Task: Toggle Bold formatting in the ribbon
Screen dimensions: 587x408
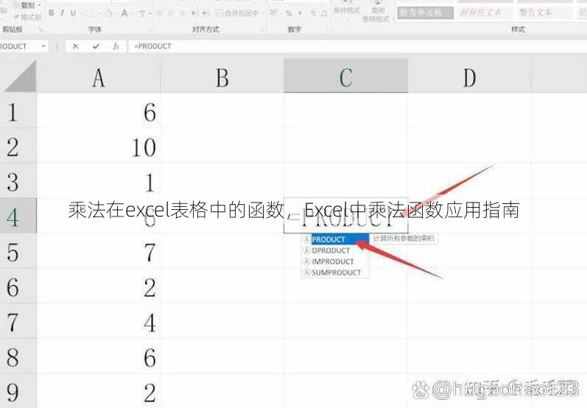Action: coord(51,13)
